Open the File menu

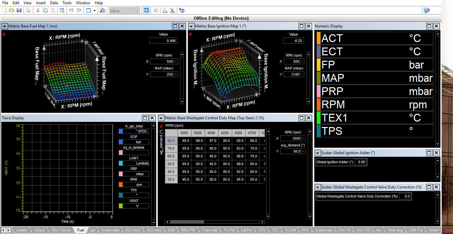pos(5,3)
